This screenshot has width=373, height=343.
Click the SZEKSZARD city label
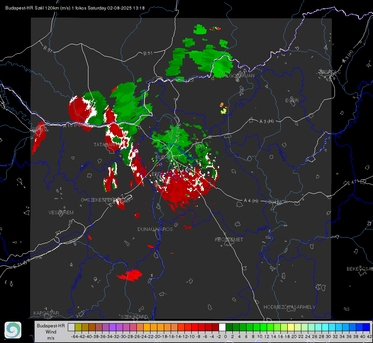tap(134, 317)
